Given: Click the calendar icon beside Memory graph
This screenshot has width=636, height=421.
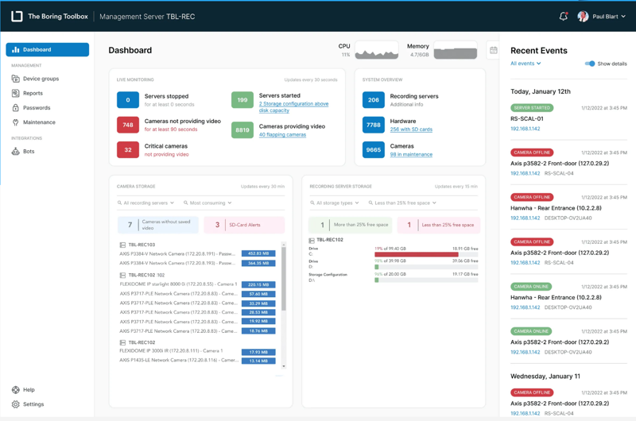Looking at the screenshot, I should pos(494,50).
